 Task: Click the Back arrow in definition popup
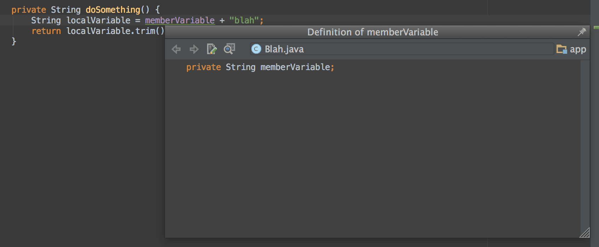click(176, 49)
